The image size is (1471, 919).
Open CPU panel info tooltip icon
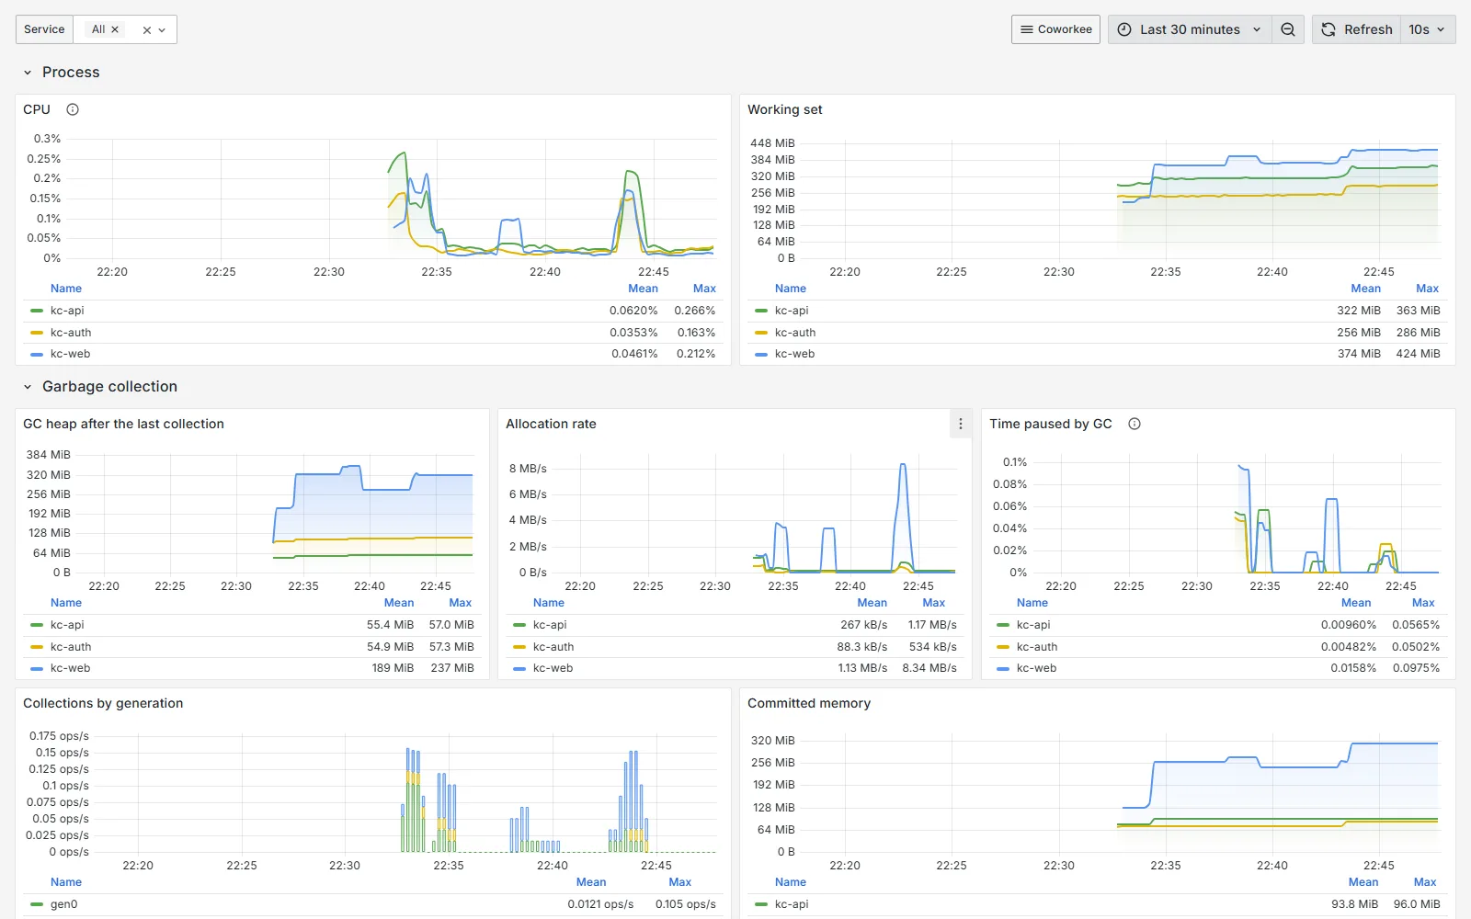73,109
